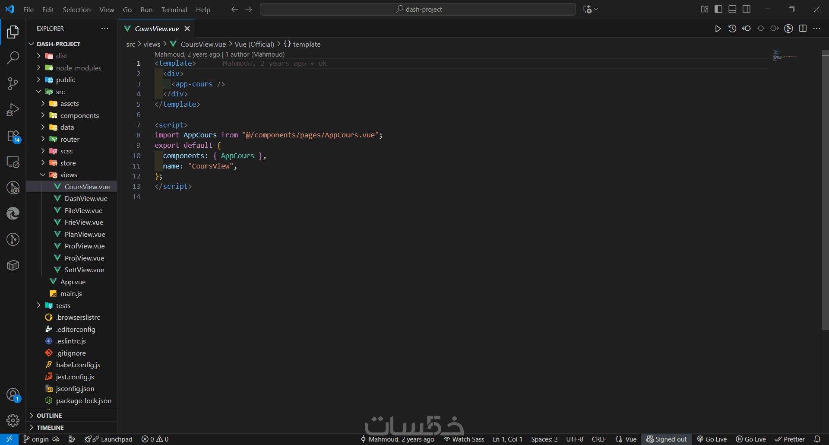This screenshot has width=829, height=445.
Task: Open the Help menu
Action: pos(203,10)
